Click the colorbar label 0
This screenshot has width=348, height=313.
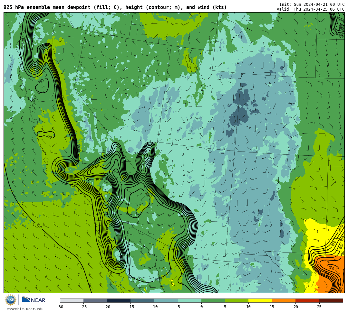201,307
